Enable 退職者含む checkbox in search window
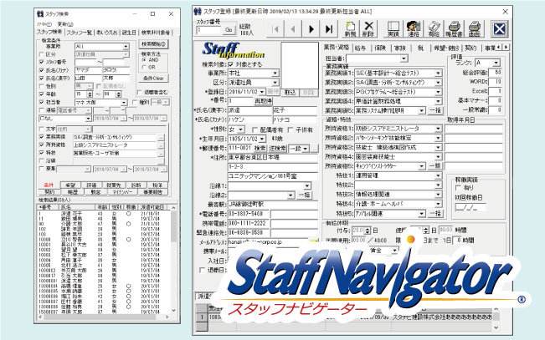Viewport: 545px width, 340px height. [x=139, y=92]
